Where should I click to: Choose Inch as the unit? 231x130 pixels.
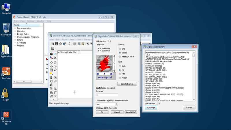[x=120, y=66]
